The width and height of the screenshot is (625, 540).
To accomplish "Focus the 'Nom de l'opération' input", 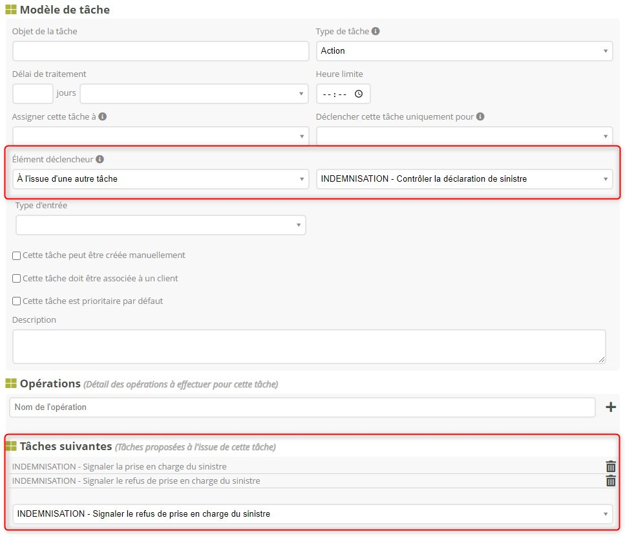I will (x=302, y=407).
